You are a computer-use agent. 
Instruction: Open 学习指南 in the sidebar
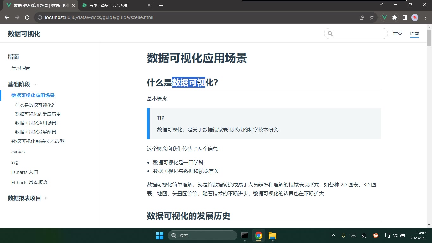[21, 68]
